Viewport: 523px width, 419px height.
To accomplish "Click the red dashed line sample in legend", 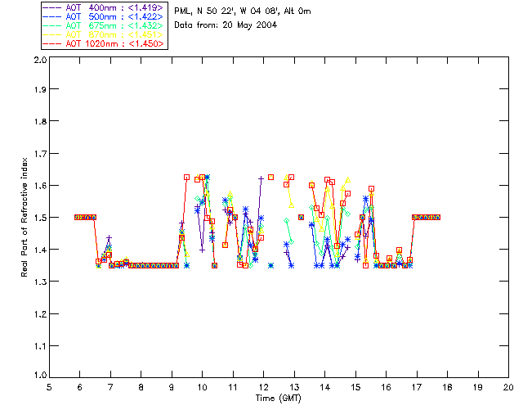I will [x=52, y=43].
